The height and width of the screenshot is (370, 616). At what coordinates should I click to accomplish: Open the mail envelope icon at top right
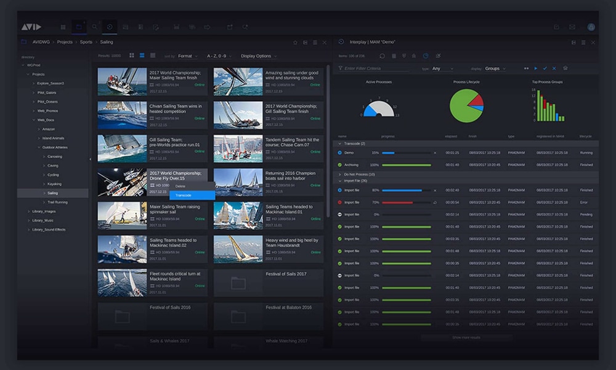point(572,27)
